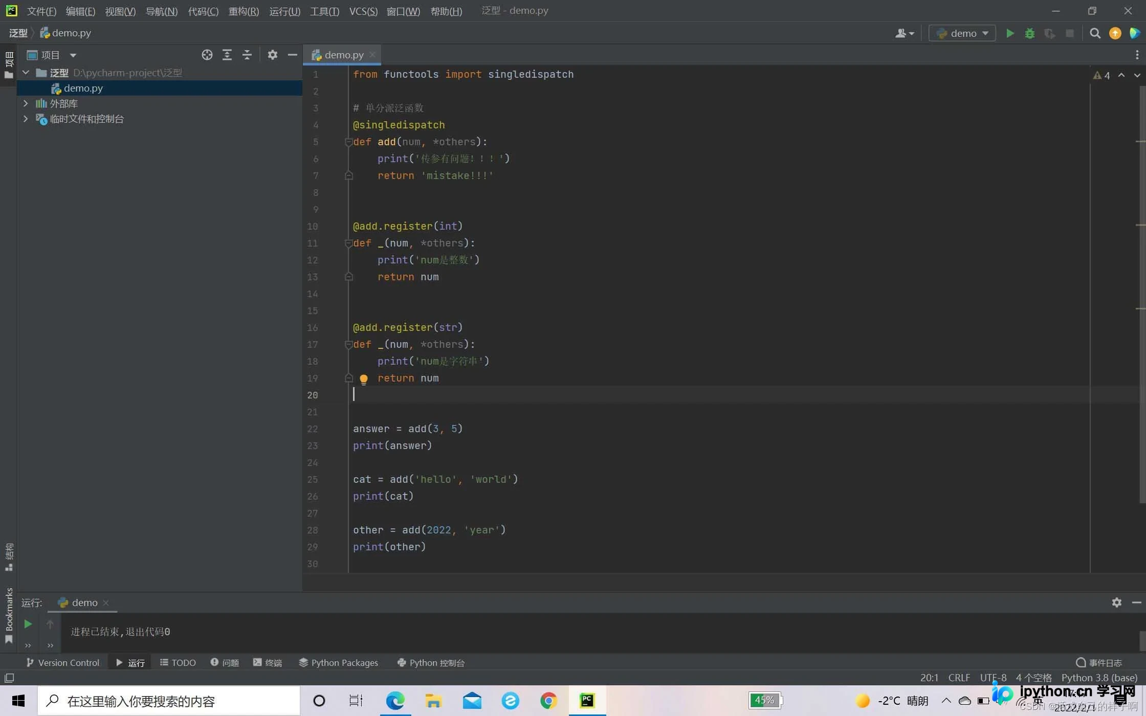Viewport: 1146px width, 716px height.
Task: Open the 终端 tool window
Action: tap(268, 663)
